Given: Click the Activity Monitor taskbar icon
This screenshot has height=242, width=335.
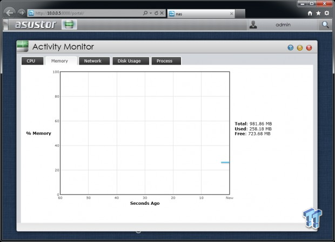Looking at the screenshot, I should tap(69, 24).
